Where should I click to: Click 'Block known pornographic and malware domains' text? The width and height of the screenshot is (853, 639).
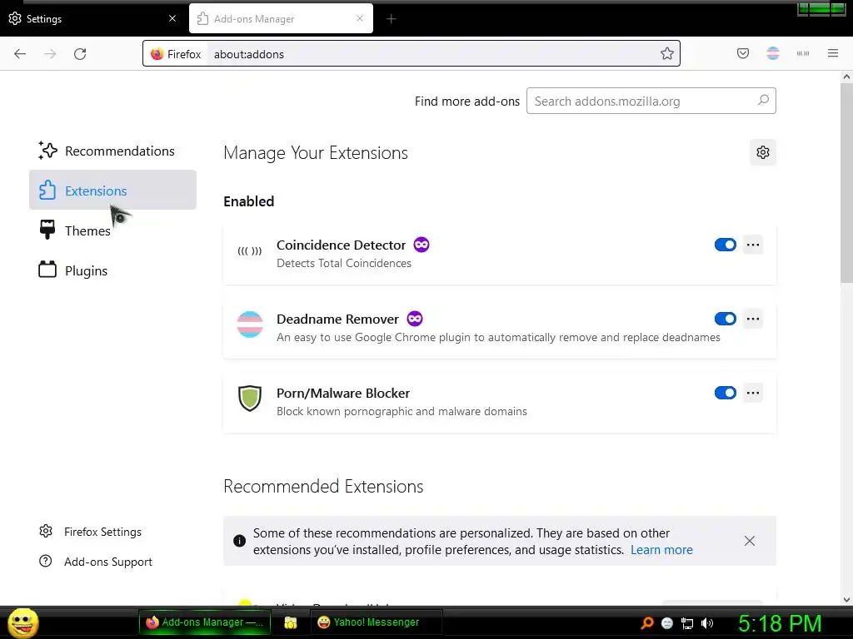[x=402, y=411]
